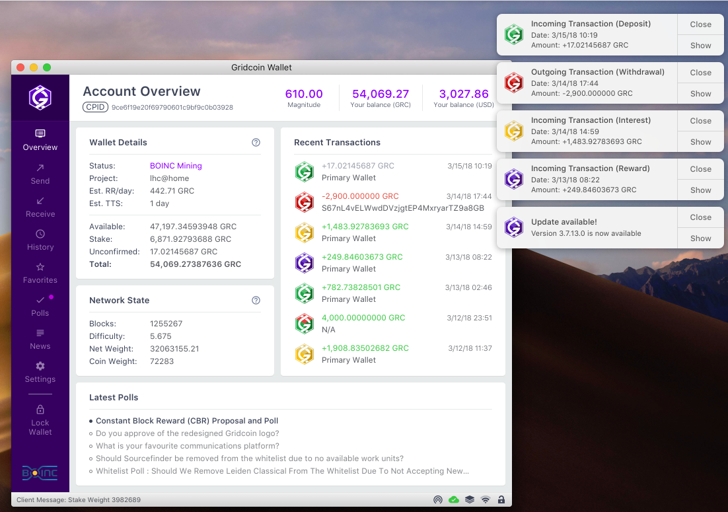The height and width of the screenshot is (512, 728).
Task: Close the Reward transaction notification
Action: 701,169
